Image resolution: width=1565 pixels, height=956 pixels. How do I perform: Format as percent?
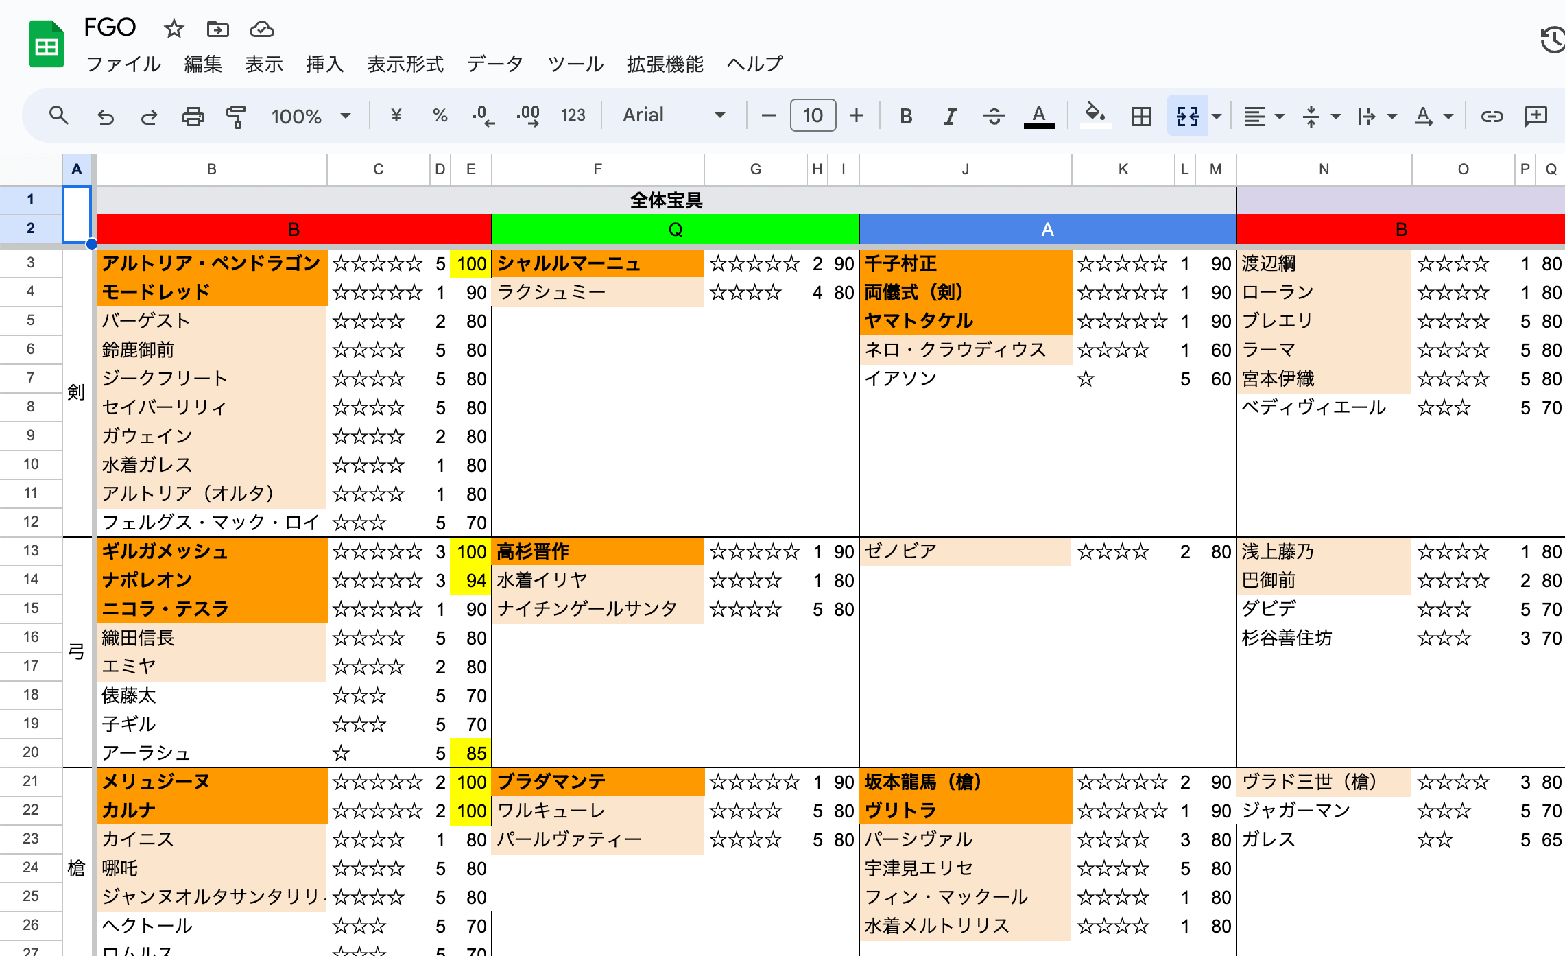[440, 115]
